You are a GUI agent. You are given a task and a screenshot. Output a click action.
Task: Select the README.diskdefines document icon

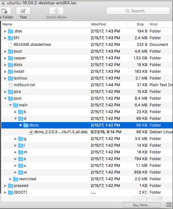11,45
